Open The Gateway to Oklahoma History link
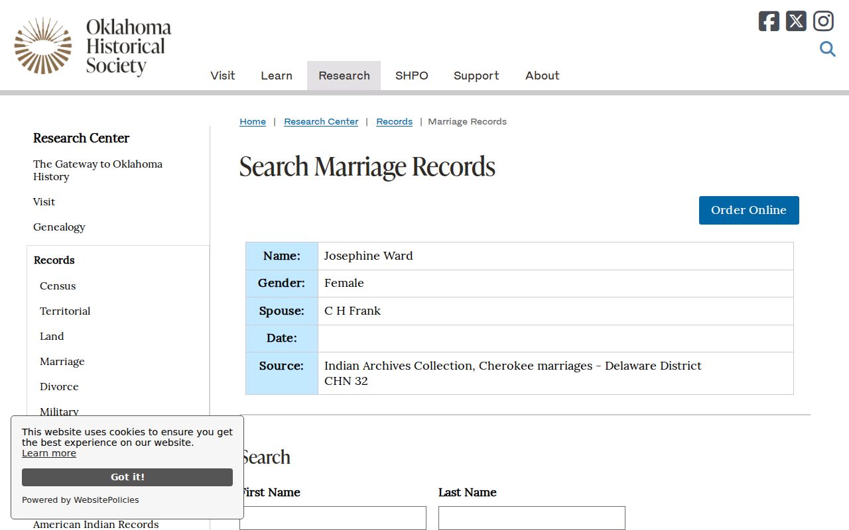849x530 pixels. click(98, 170)
